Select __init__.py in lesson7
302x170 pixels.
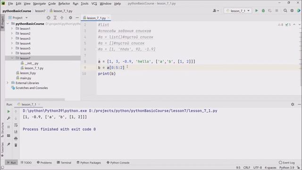pyautogui.click(x=32, y=63)
